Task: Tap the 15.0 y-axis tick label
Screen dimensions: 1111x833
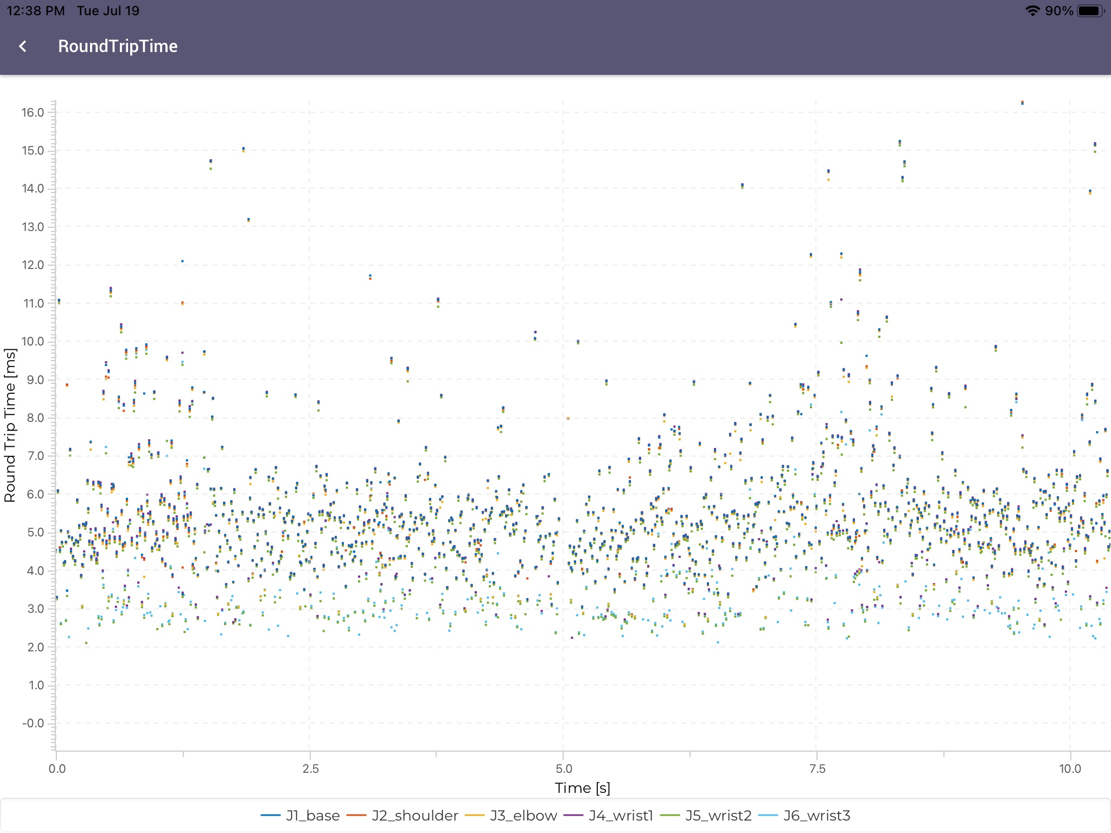Action: [x=33, y=150]
